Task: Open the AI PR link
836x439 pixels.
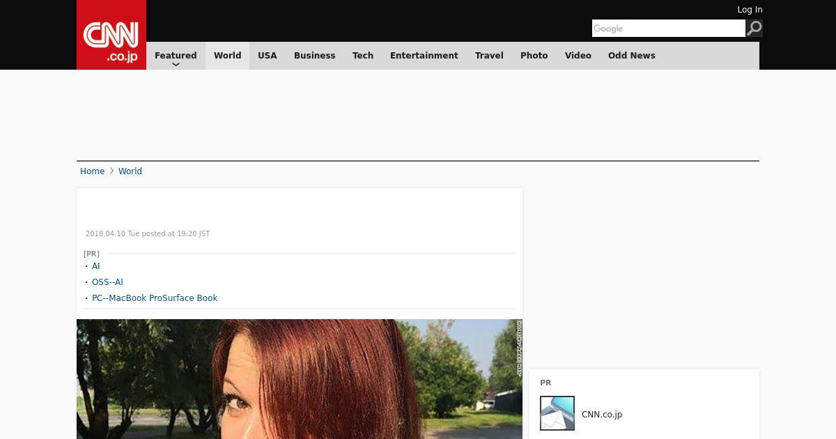Action: (x=96, y=266)
